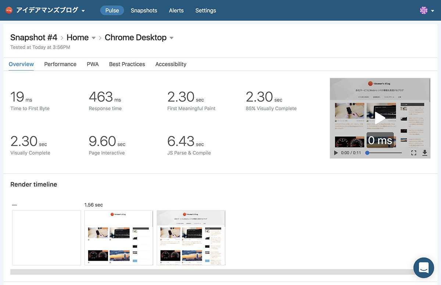Select the Overview tab
This screenshot has width=441, height=285.
click(x=21, y=64)
